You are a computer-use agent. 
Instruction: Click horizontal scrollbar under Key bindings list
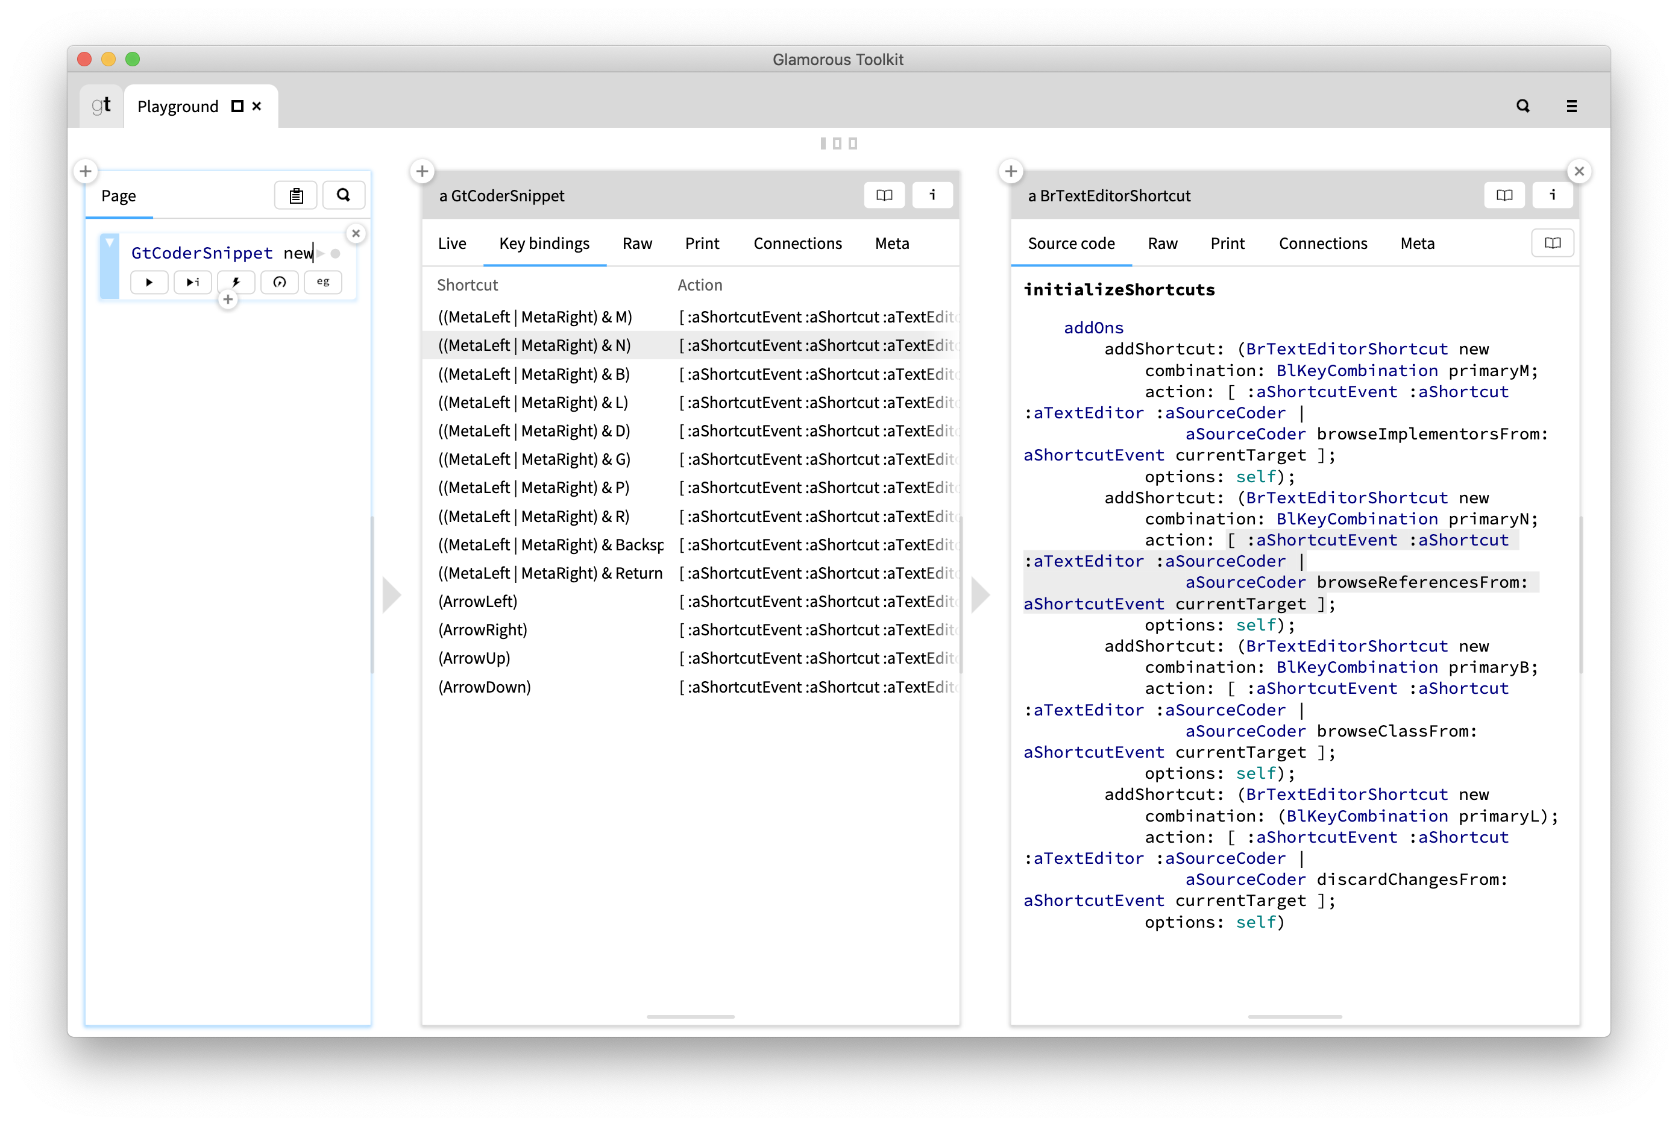coord(690,1017)
